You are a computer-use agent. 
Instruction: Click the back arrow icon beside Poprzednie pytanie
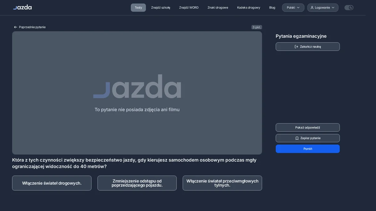click(15, 27)
